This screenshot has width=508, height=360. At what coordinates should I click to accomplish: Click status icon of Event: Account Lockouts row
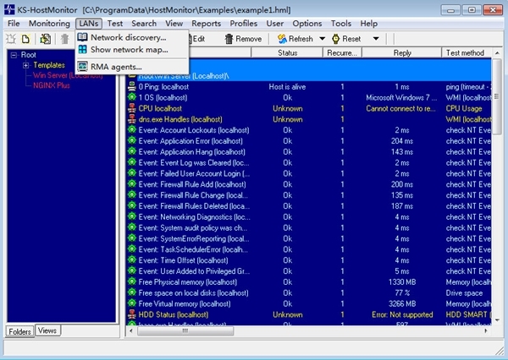pos(132,129)
